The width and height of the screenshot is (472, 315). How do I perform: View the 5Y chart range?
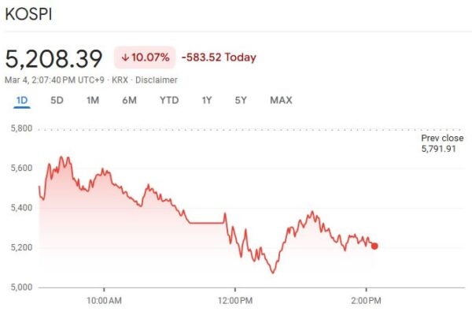pyautogui.click(x=242, y=100)
